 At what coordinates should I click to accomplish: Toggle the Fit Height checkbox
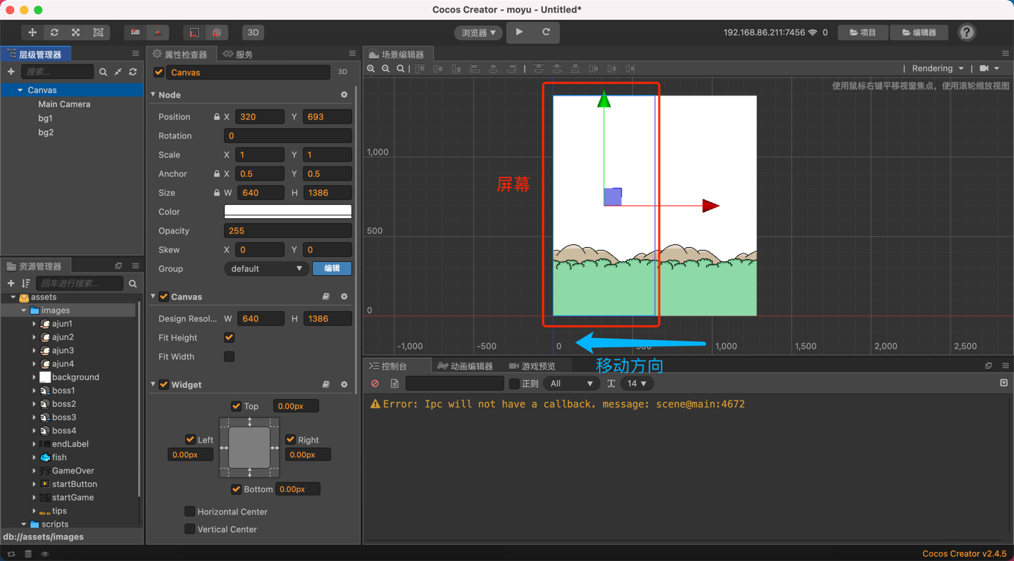(x=229, y=338)
